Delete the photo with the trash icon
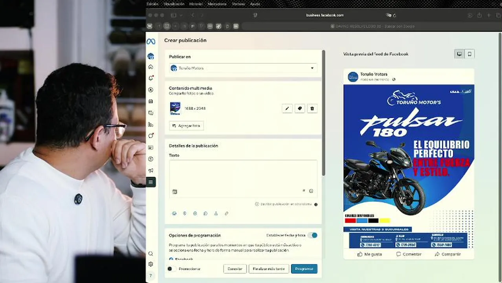 (312, 108)
